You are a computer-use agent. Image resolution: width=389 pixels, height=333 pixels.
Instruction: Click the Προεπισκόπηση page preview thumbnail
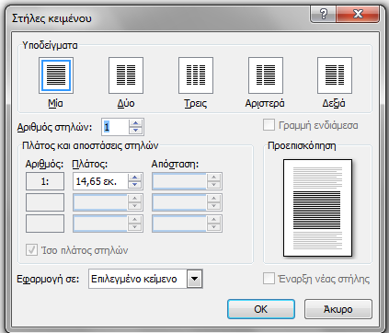click(x=317, y=208)
